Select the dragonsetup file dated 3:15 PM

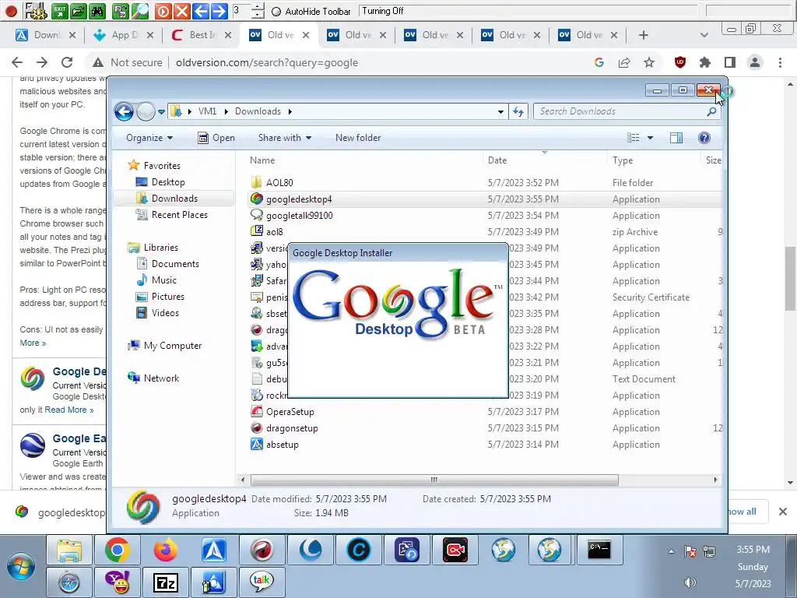click(292, 427)
